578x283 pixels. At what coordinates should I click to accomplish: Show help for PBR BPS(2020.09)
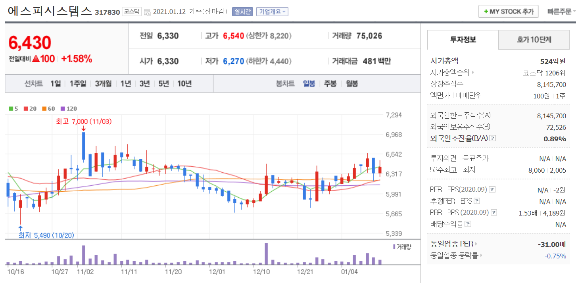(x=494, y=212)
